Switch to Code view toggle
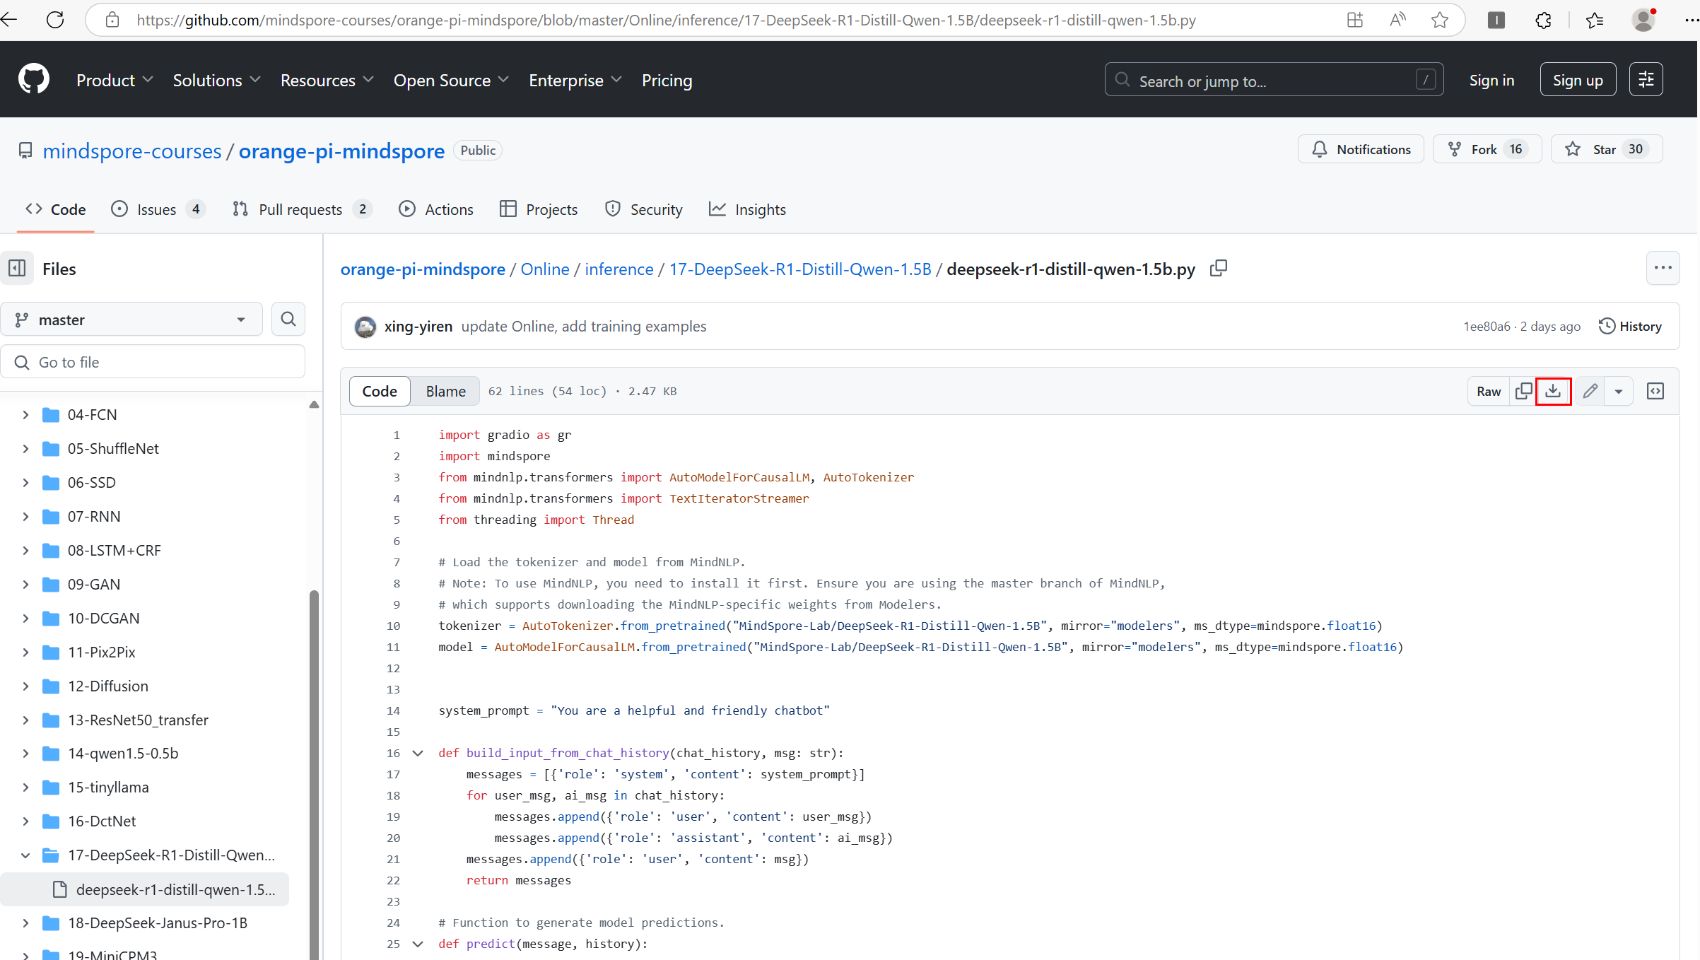The width and height of the screenshot is (1700, 960). (x=380, y=391)
